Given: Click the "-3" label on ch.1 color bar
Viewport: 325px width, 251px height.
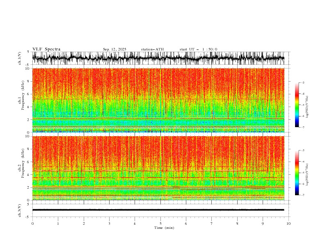Looking at the screenshot, I should (302, 82).
